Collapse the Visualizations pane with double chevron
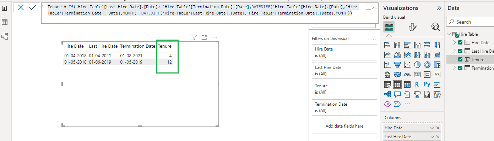494x141 pixels. 439,8
